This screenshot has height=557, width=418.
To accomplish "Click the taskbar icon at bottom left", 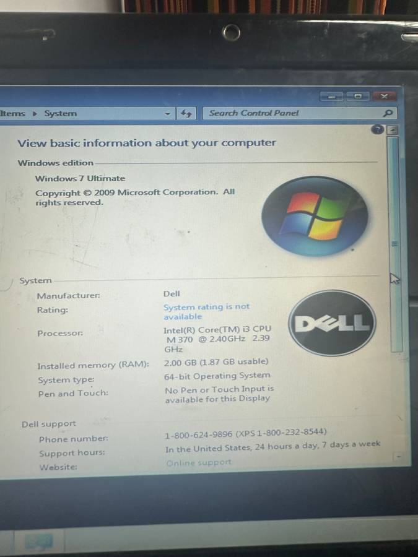I will coord(38,542).
